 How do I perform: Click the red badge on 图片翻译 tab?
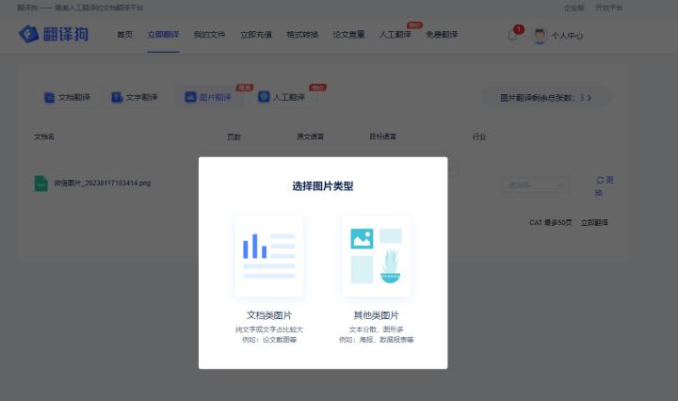point(245,88)
